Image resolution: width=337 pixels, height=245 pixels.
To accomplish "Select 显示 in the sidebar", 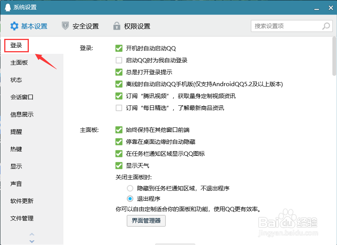I will pyautogui.click(x=16, y=166).
